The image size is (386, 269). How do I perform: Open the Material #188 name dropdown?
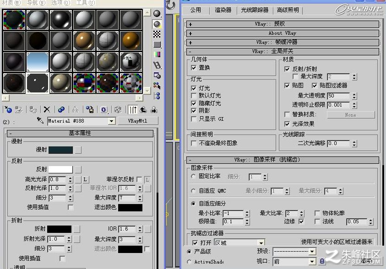tap(112, 121)
